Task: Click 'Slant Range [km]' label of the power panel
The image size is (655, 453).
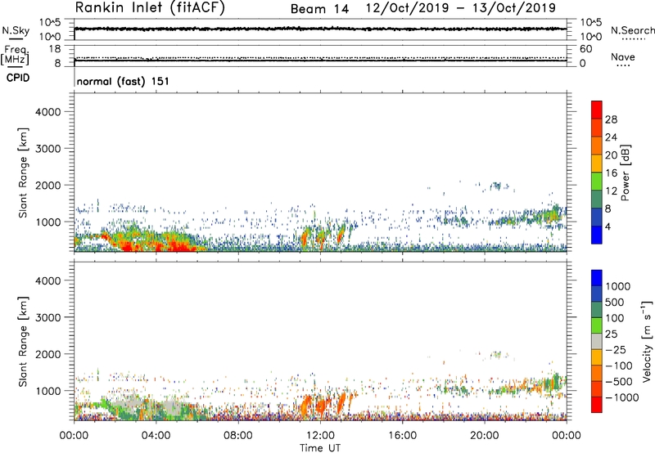Action: pos(23,173)
